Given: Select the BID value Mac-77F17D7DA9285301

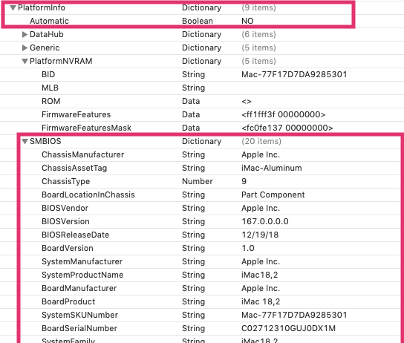Looking at the screenshot, I should click(294, 74).
